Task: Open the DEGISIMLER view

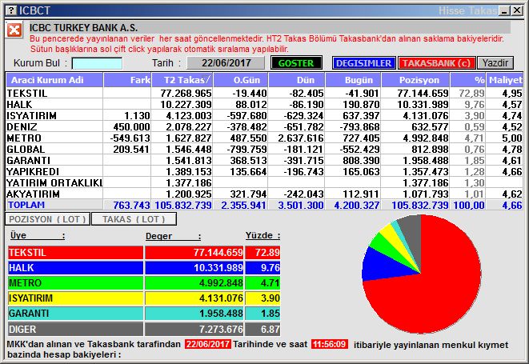Action: point(363,62)
